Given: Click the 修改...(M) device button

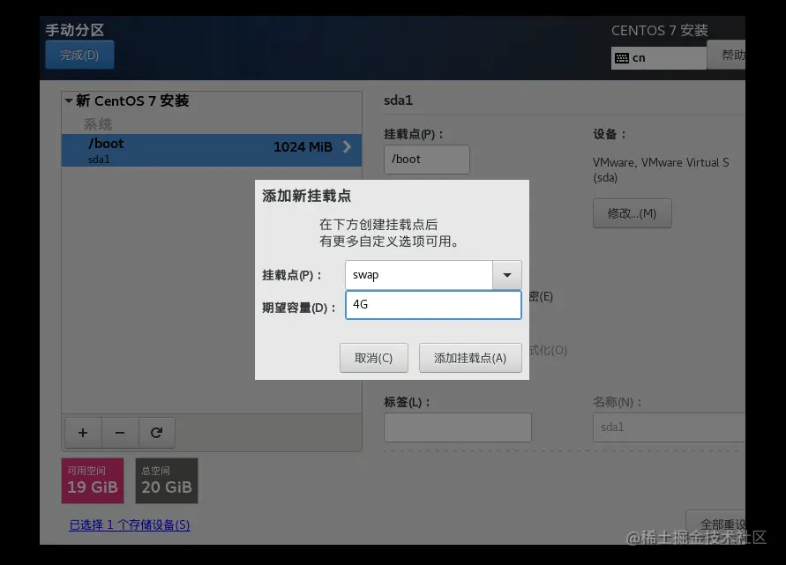Looking at the screenshot, I should [633, 213].
